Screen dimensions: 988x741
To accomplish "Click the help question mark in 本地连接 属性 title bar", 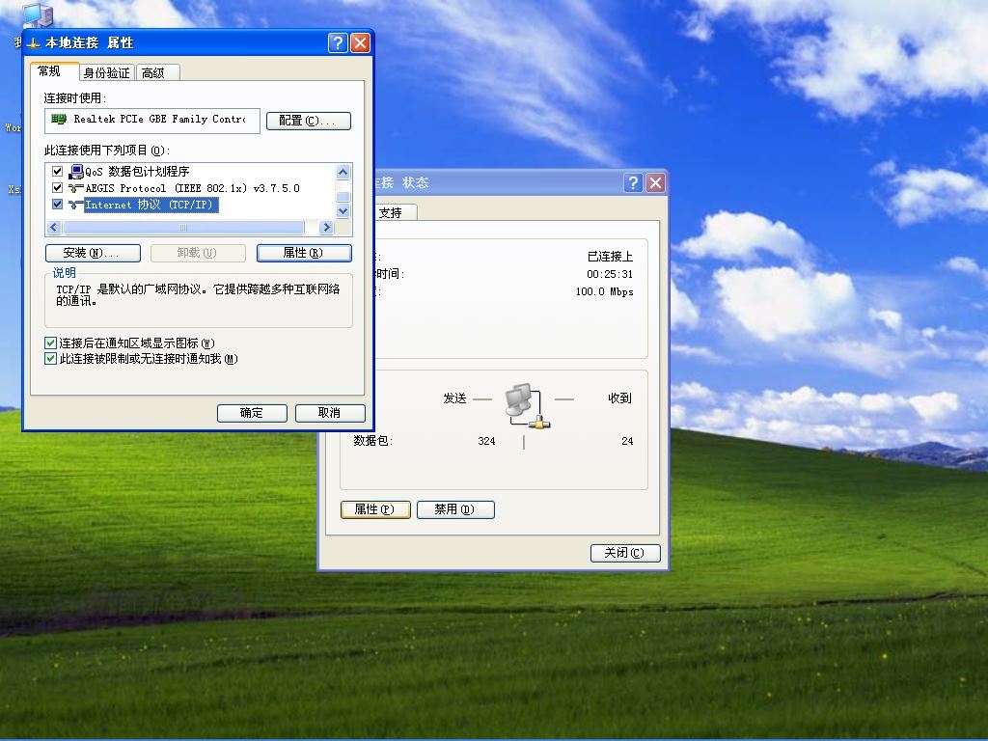I will (x=338, y=42).
